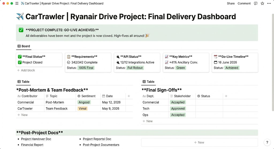Image resolution: width=274 pixels, height=149 pixels.
Task: Click the Accepted tag in the Commercial sign-off row
Action: click(178, 102)
